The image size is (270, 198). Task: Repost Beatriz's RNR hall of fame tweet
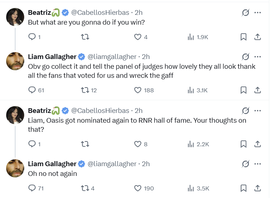click(85, 144)
